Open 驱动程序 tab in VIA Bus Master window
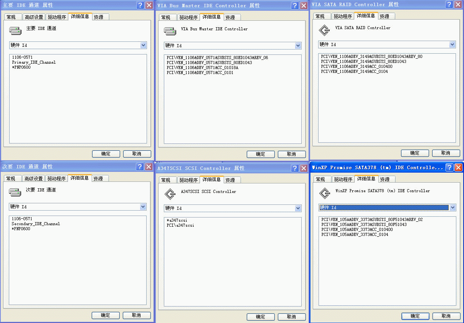The height and width of the screenshot is (323, 464). (188, 18)
